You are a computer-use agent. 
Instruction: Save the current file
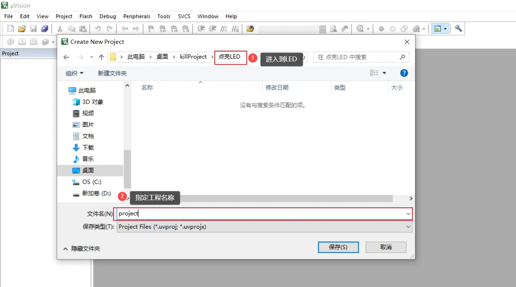(34, 28)
